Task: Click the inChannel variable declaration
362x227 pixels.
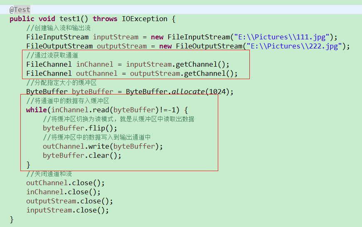Action: pos(95,64)
